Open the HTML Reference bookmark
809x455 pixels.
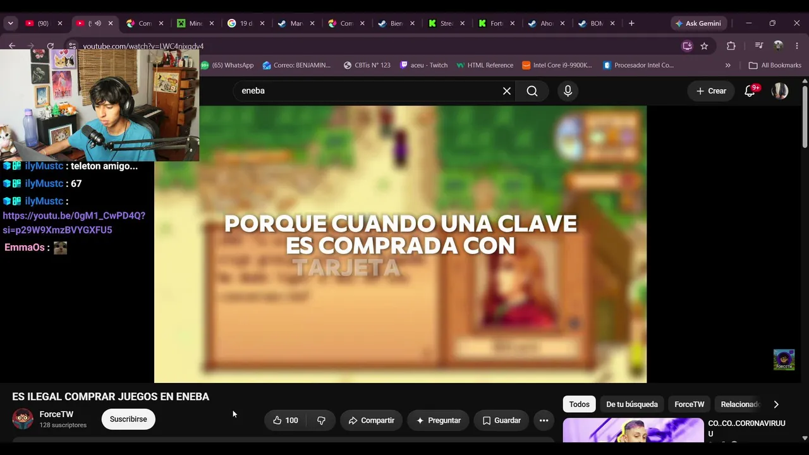(484, 65)
